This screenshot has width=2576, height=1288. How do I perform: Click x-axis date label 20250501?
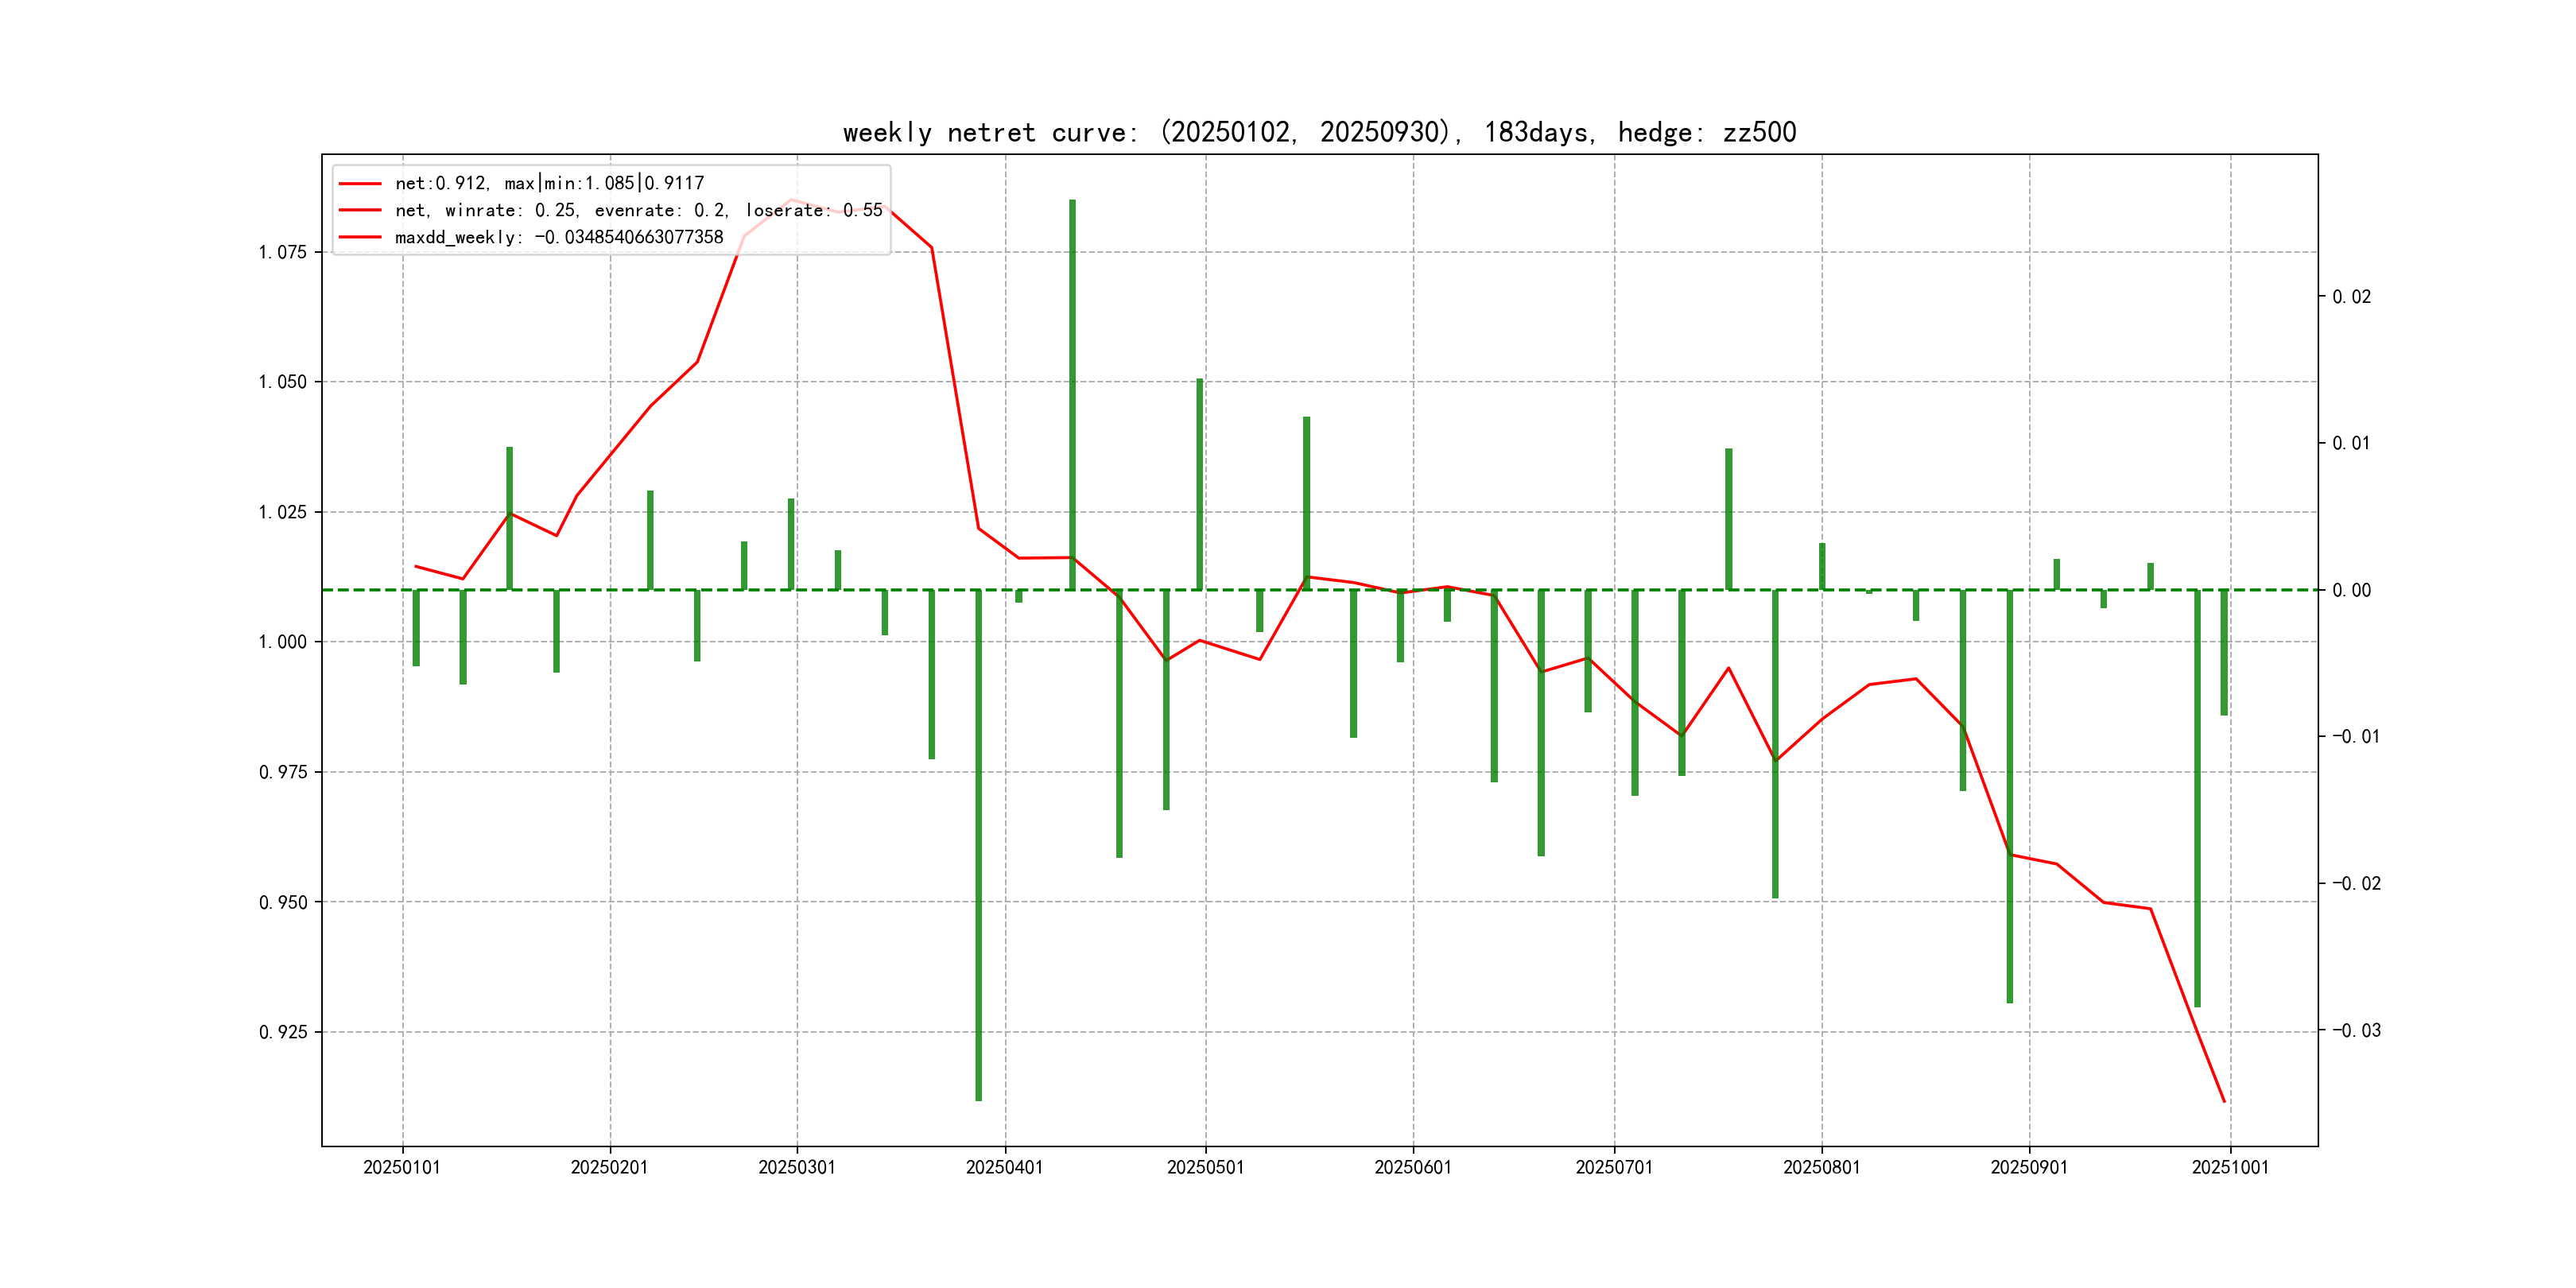click(1205, 1167)
